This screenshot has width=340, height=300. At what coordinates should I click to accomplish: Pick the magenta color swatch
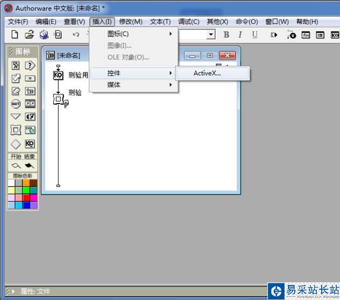pyautogui.click(x=33, y=197)
